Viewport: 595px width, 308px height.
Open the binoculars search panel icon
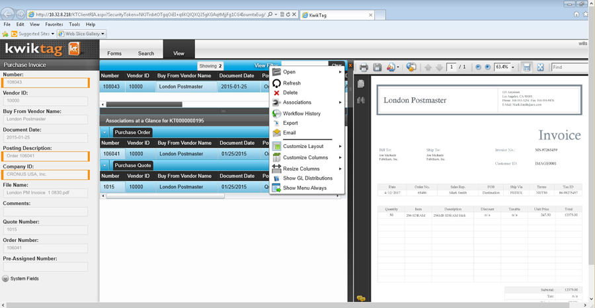[361, 100]
